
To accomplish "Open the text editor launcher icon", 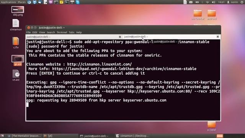I will click(45, 2).
